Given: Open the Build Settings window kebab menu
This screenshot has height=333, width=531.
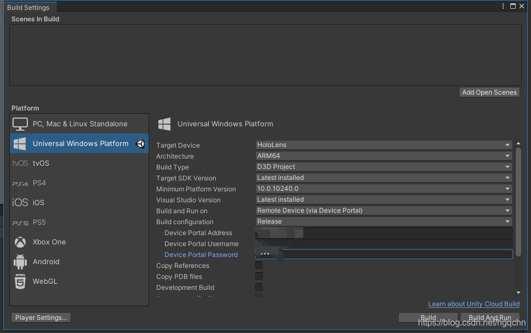Looking at the screenshot, I should [503, 6].
